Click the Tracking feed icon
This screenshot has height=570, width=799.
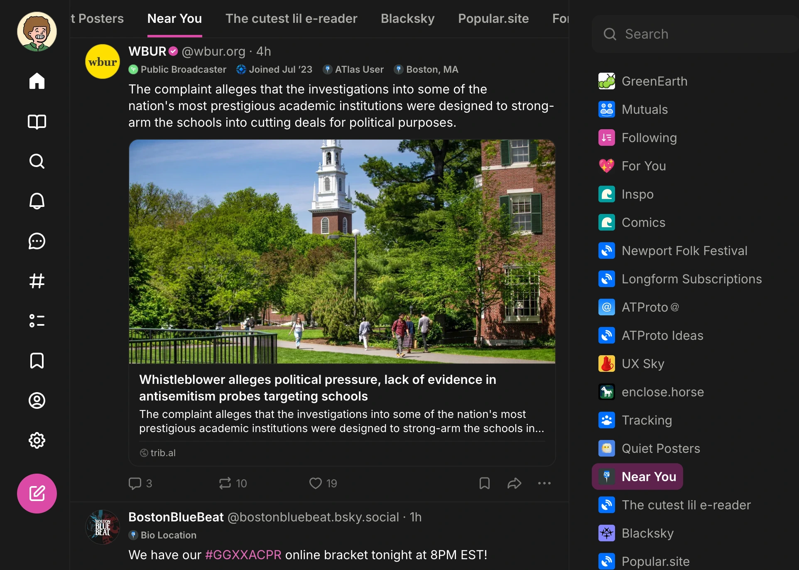(x=607, y=420)
